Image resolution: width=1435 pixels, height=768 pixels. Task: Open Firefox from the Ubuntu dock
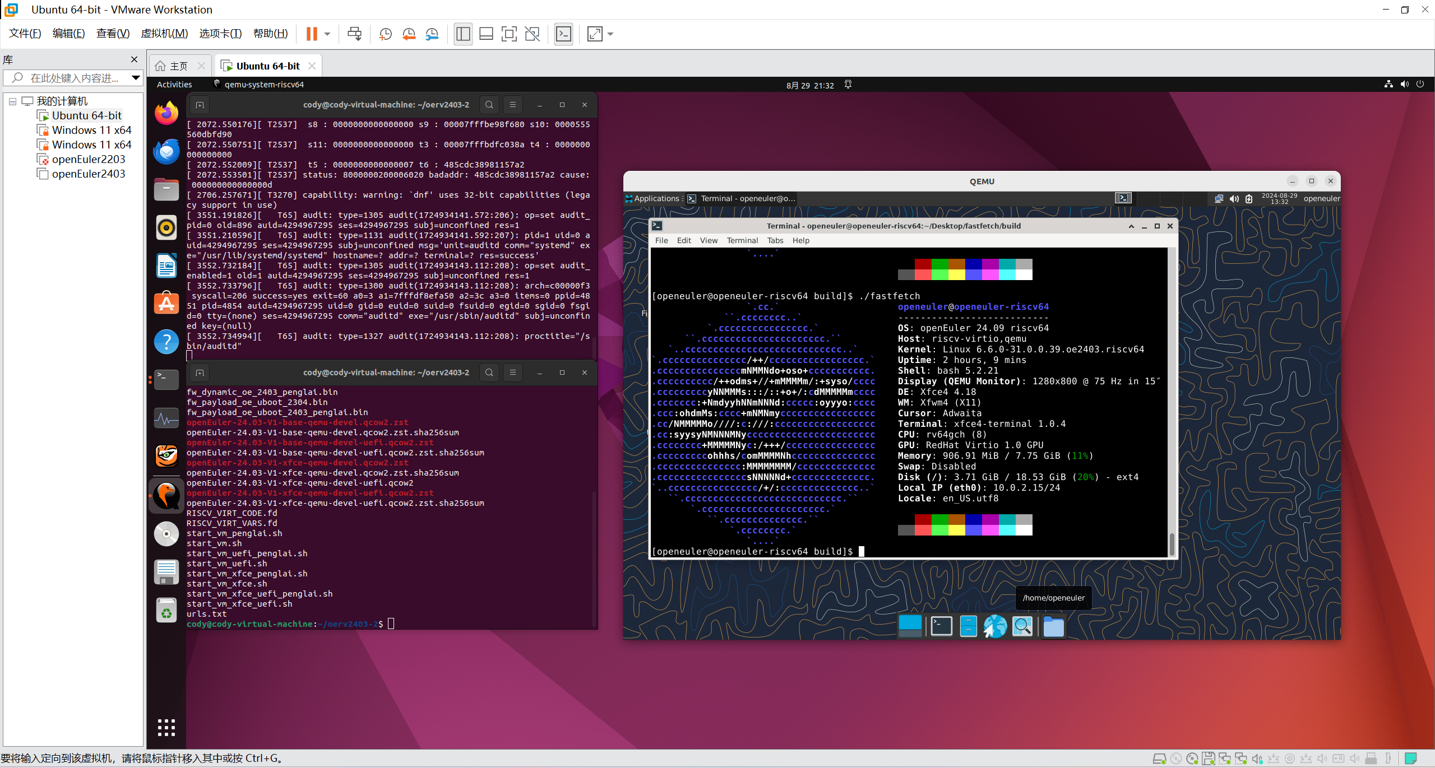(x=166, y=114)
